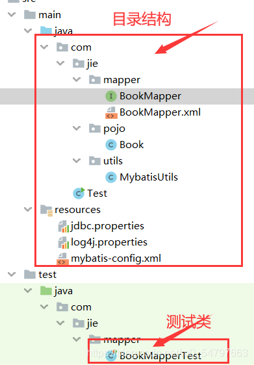Click the resources folder icon
This screenshot has height=365, width=254.
tap(46, 210)
